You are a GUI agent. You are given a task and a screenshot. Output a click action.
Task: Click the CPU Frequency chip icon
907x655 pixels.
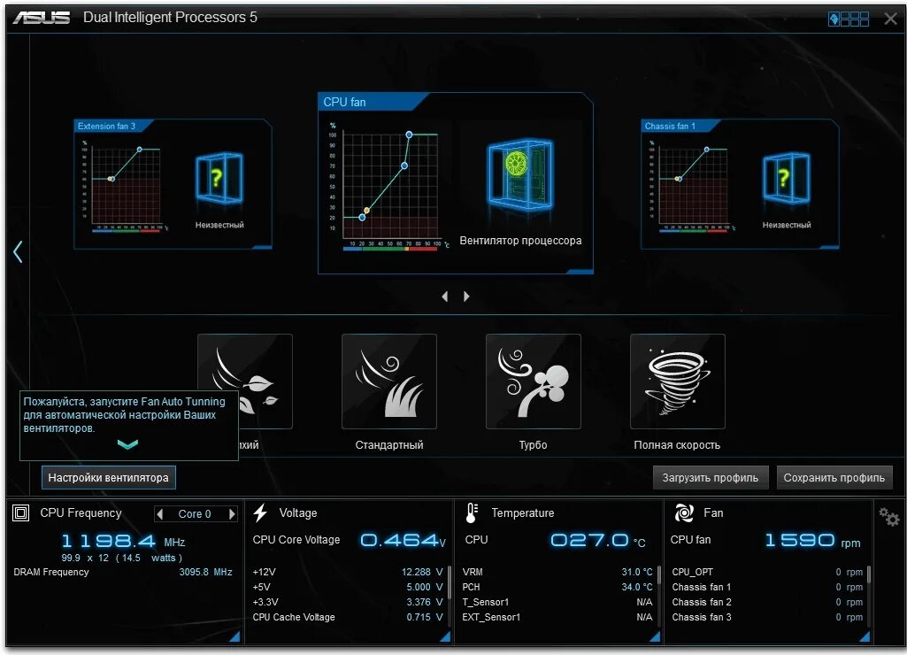click(21, 512)
